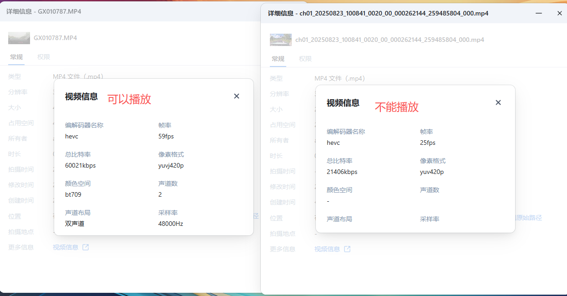Click the GX010787.MP4 video thumbnail
Image resolution: width=567 pixels, height=296 pixels.
[19, 38]
